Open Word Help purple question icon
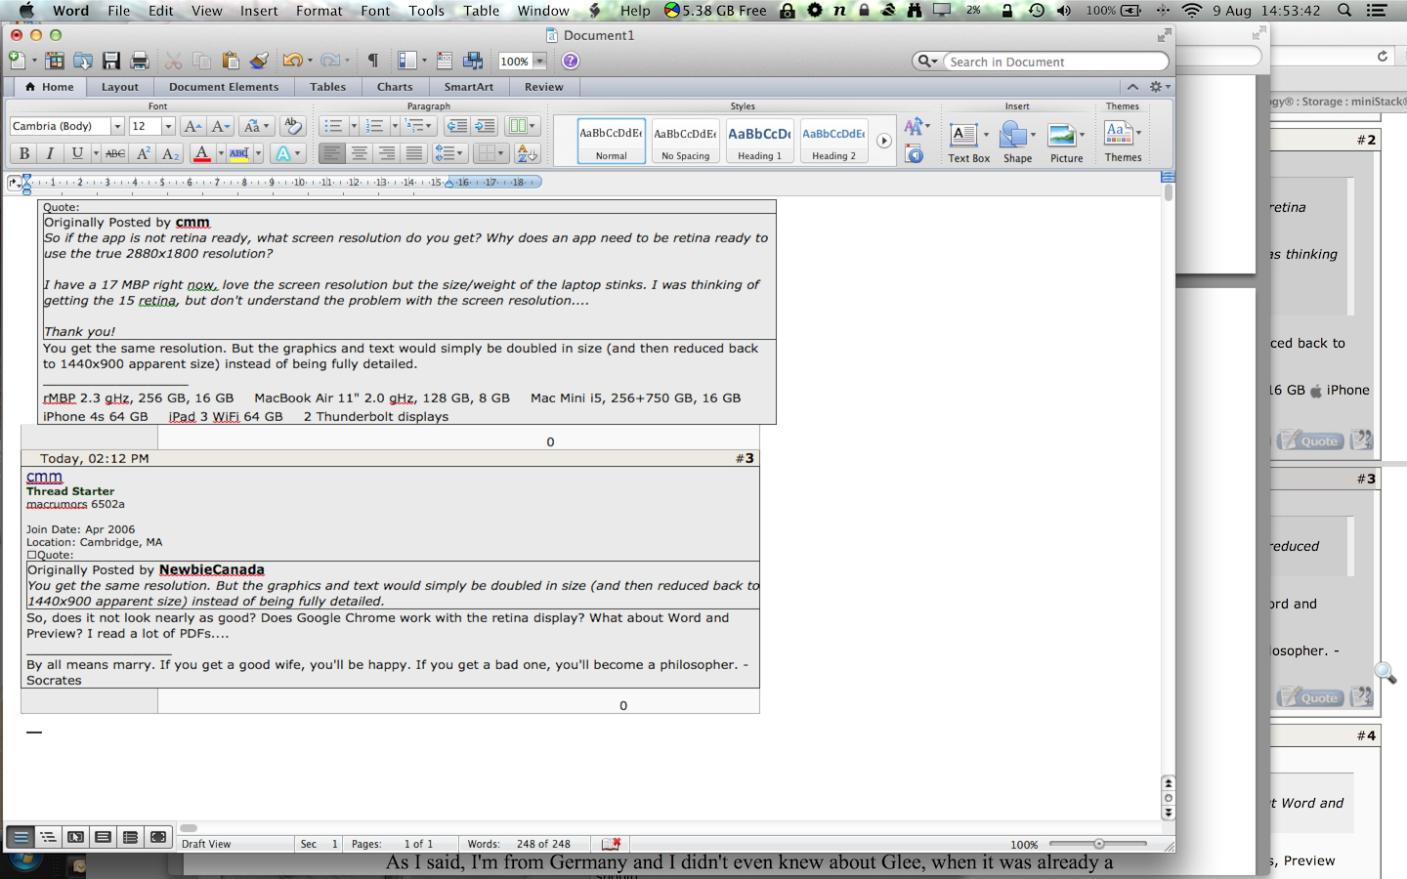The height and width of the screenshot is (879, 1407). [x=571, y=61]
